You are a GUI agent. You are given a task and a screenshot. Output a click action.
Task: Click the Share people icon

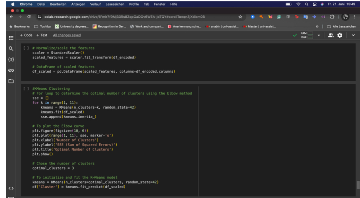pos(331,35)
